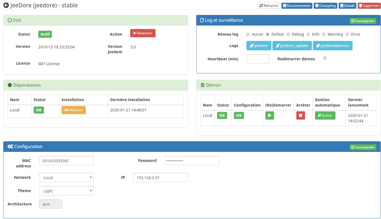
Task: Select the Debug log level
Action: [x=288, y=34]
